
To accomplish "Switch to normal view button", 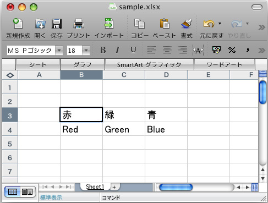I will coord(13,192).
